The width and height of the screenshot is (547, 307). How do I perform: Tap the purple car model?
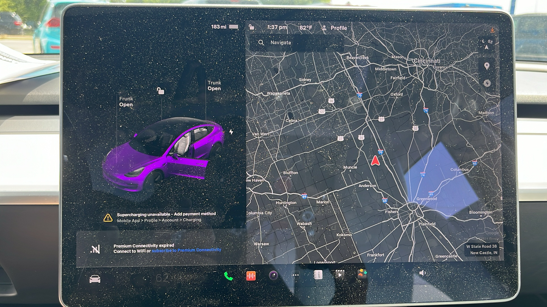point(163,154)
